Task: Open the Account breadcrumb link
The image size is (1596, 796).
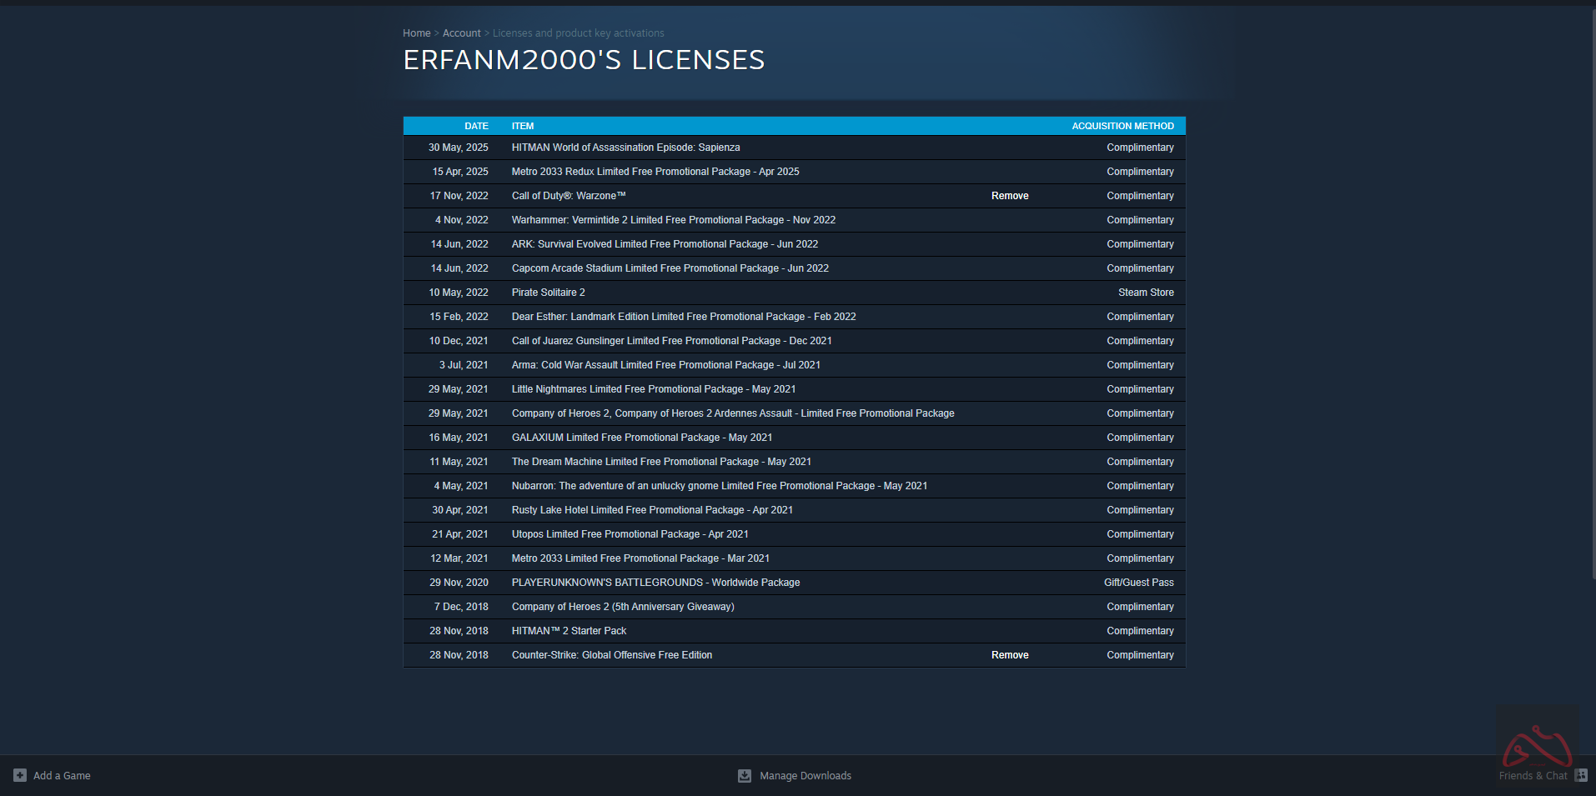Action: (461, 33)
